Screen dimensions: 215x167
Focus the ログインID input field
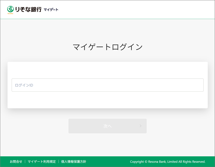point(107,85)
